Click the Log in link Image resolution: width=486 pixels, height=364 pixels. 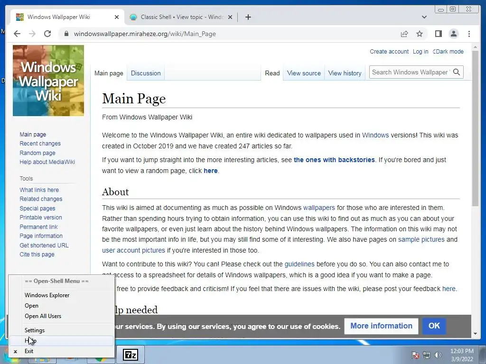[421, 51]
